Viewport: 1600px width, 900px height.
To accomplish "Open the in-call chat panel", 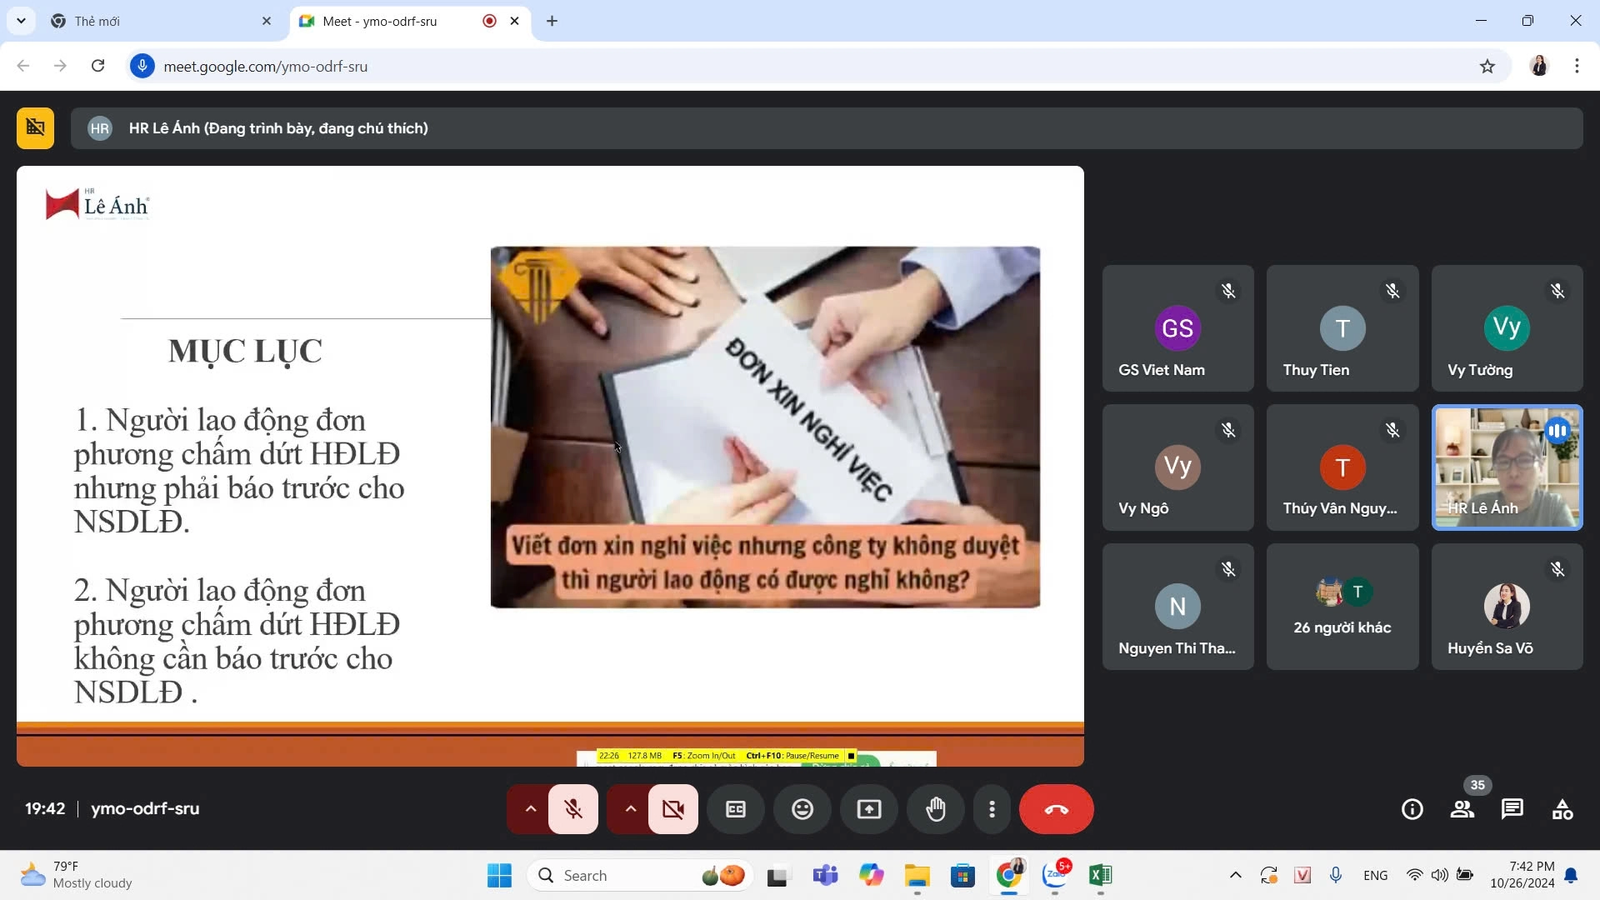I will pos(1512,809).
